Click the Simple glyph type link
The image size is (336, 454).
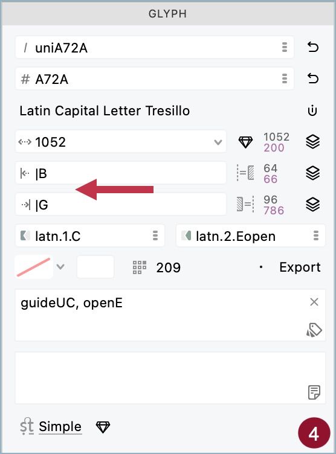click(x=60, y=426)
